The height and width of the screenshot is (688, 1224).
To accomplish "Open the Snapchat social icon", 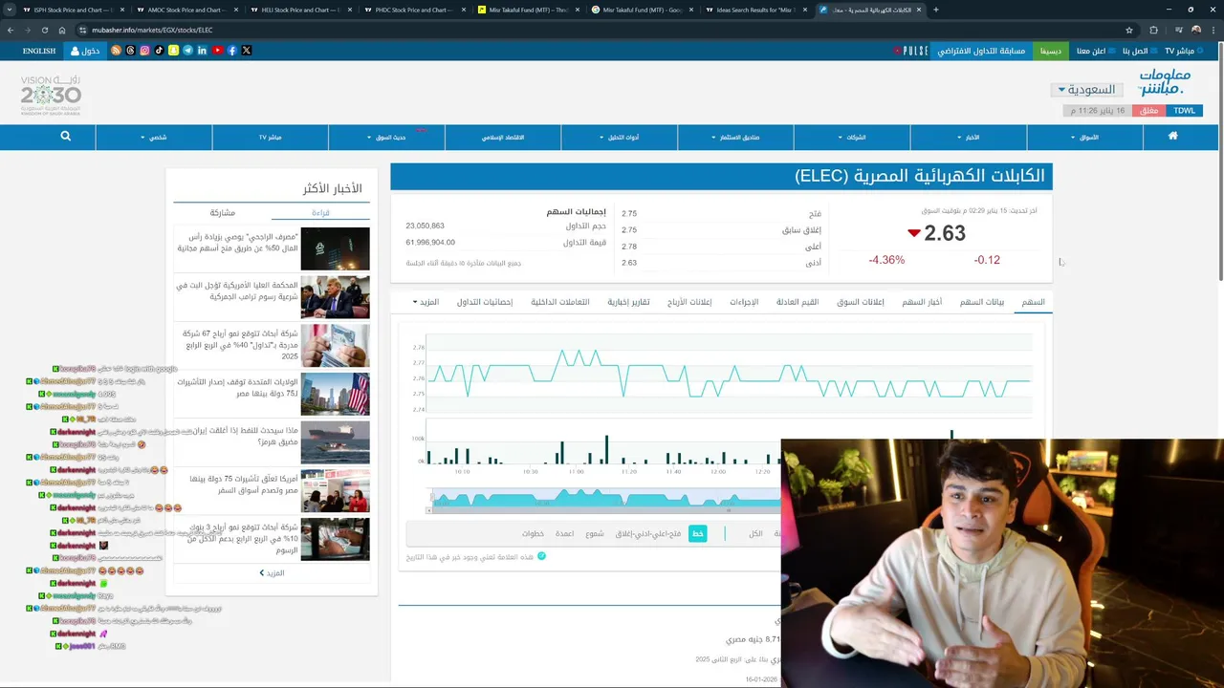I will [x=173, y=51].
